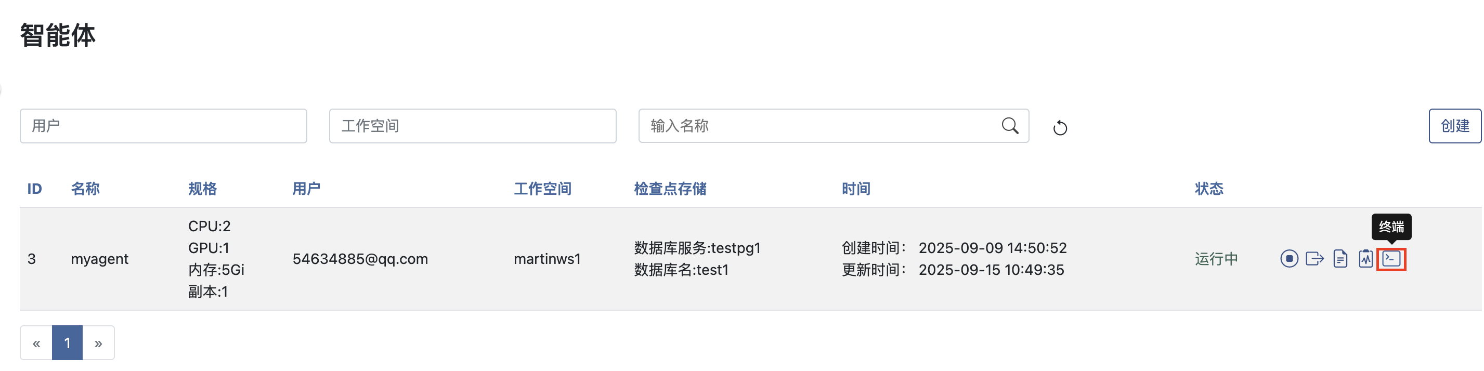Click the 时间 (Time) column header
The height and width of the screenshot is (371, 1484).
pyautogui.click(x=855, y=189)
